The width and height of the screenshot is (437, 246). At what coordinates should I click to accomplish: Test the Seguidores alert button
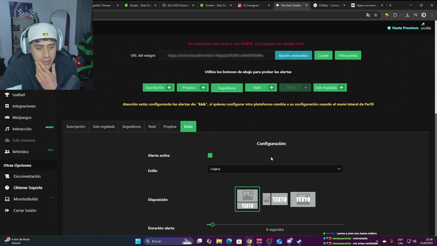[x=227, y=88]
